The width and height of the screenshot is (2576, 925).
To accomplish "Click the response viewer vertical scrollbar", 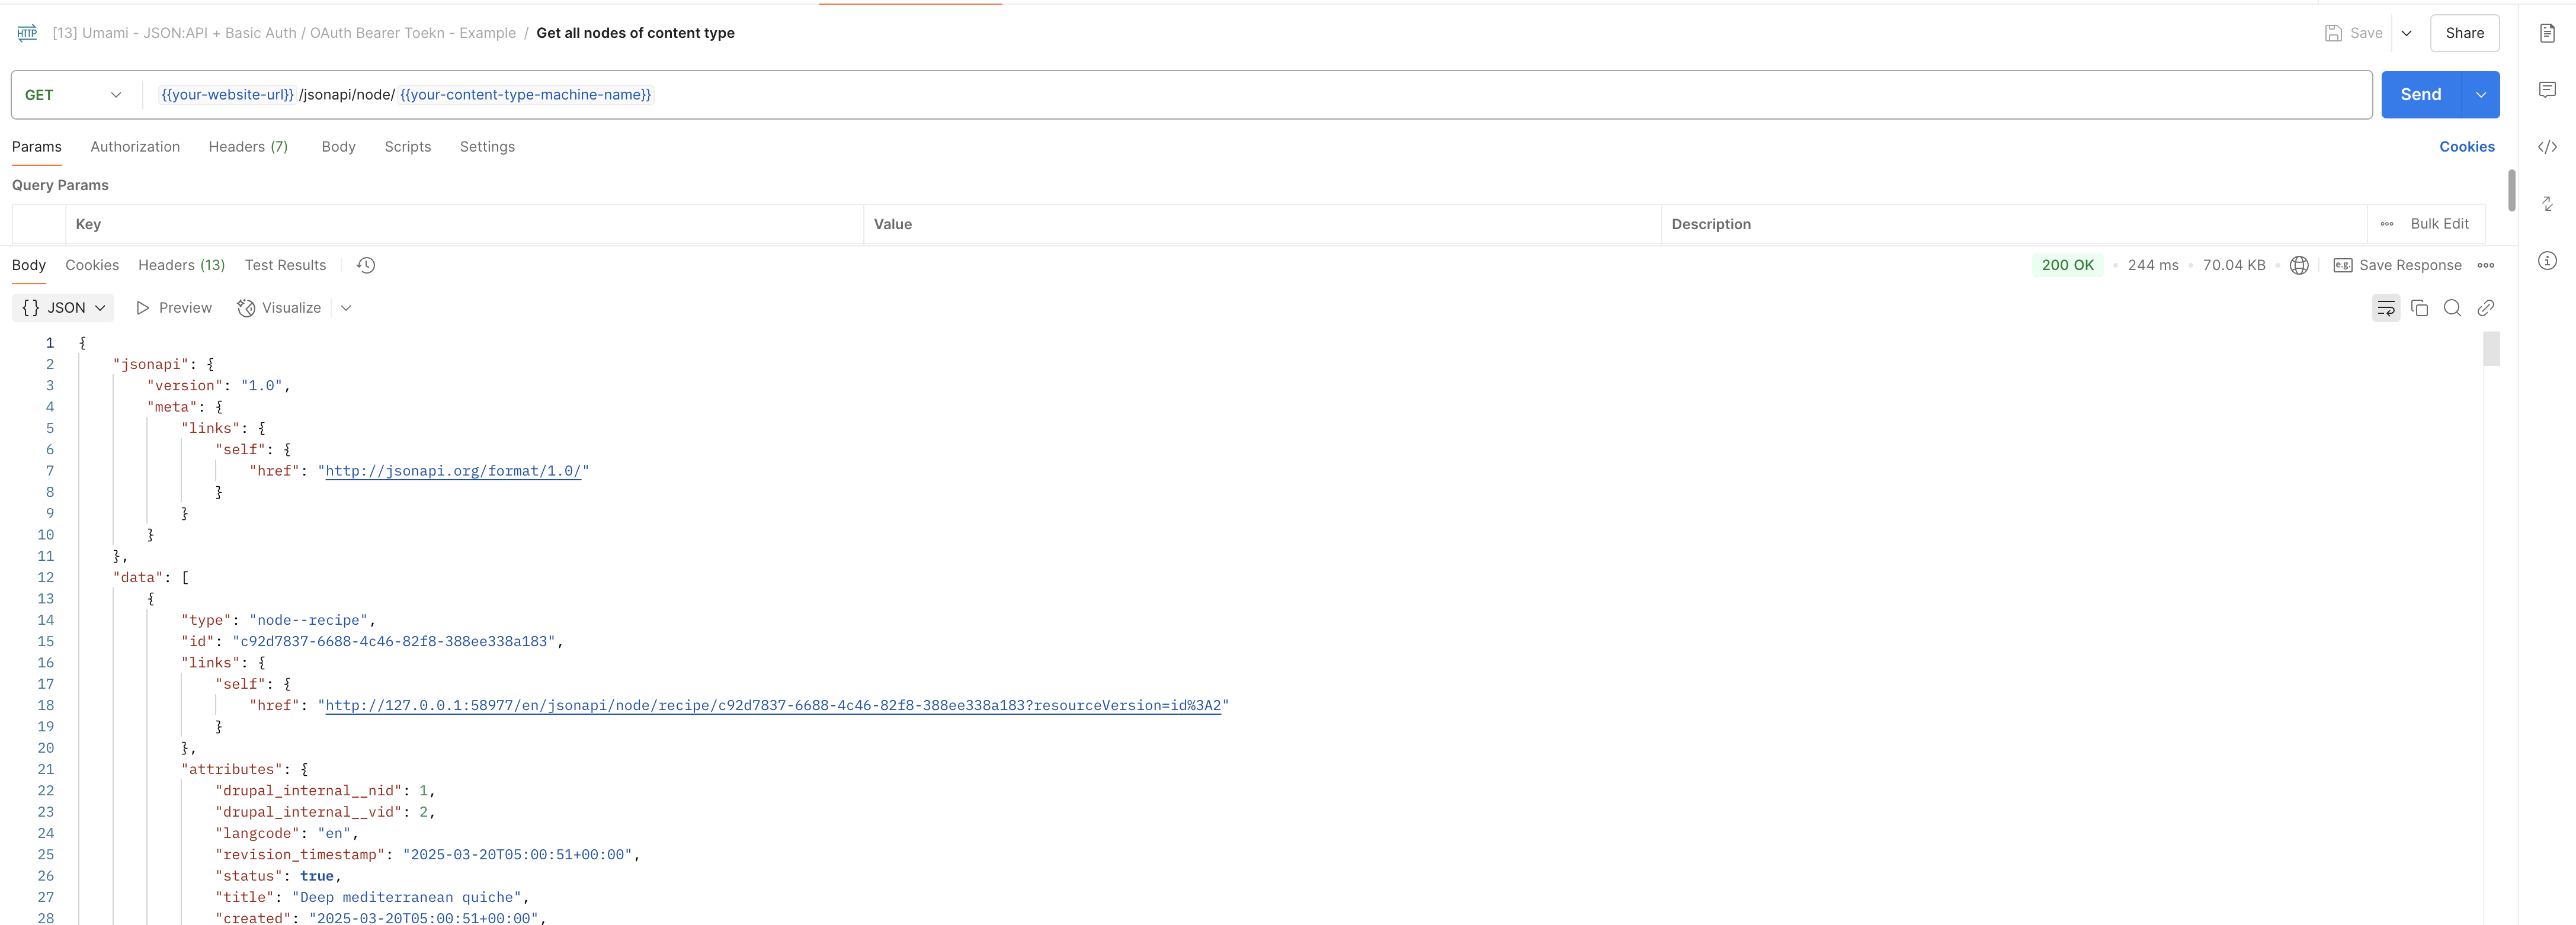I will (2491, 349).
